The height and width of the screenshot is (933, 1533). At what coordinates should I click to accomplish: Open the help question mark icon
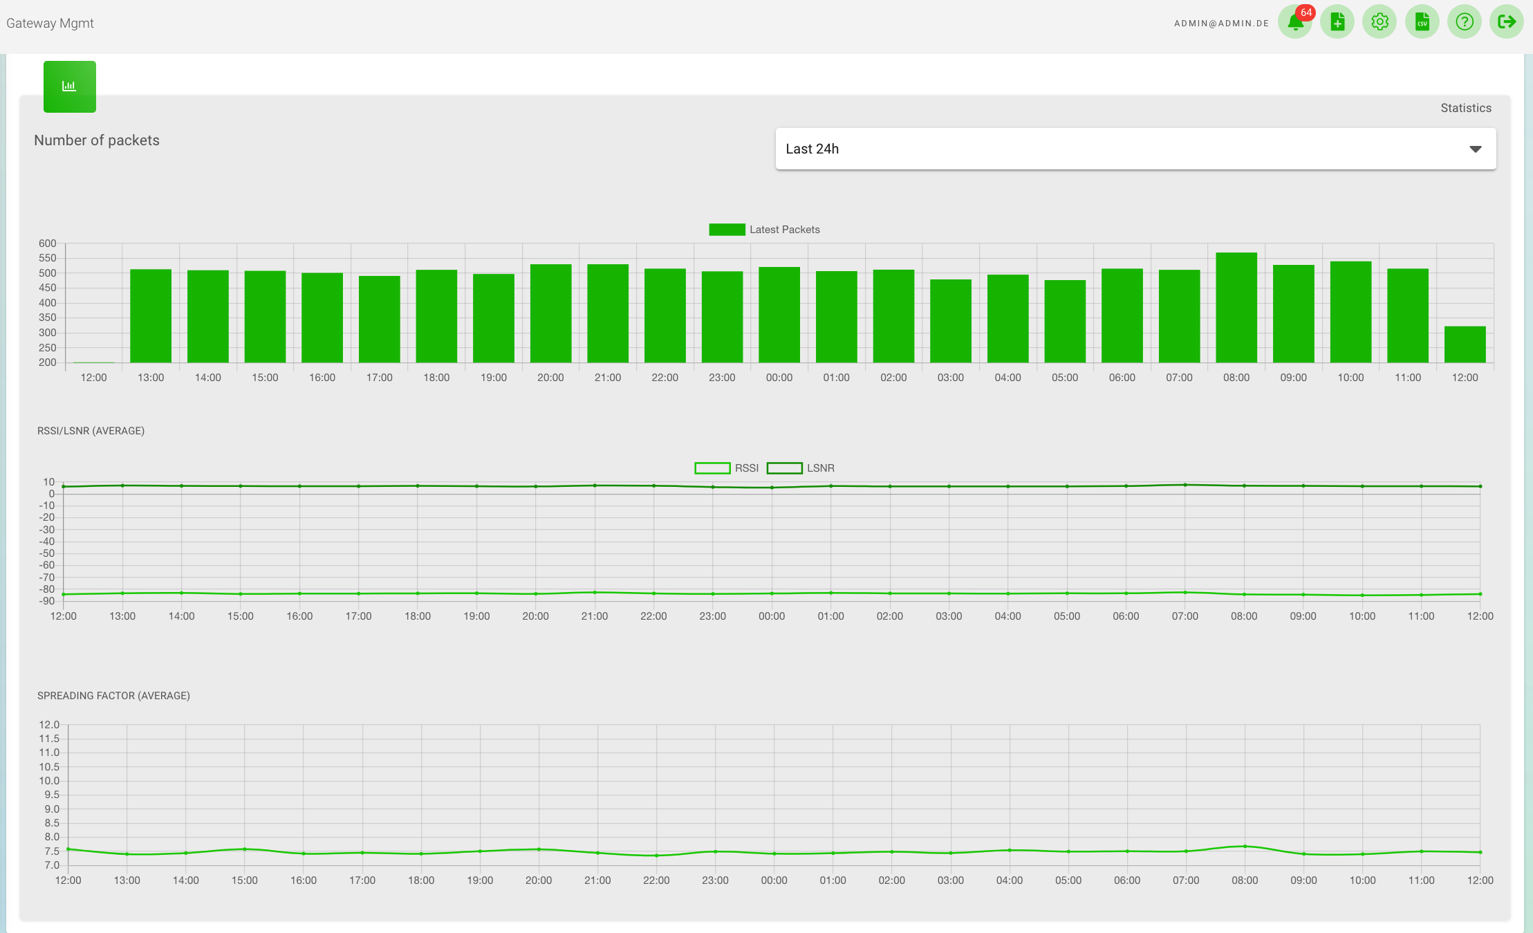point(1464,22)
